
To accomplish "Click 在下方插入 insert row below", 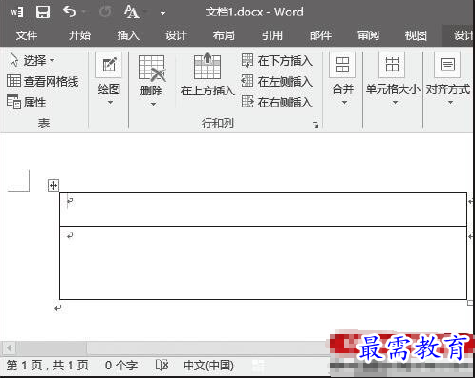I will [276, 61].
